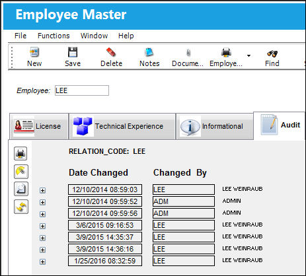The image size is (306, 276).
Task: Click the Employee input field
Action: pyautogui.click(x=82, y=90)
